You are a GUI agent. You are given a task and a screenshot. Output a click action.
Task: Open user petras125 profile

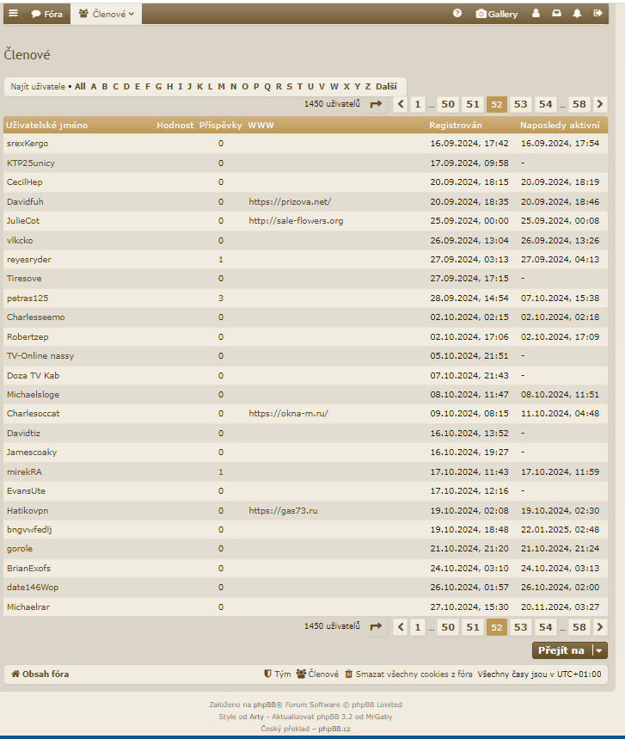pos(28,298)
